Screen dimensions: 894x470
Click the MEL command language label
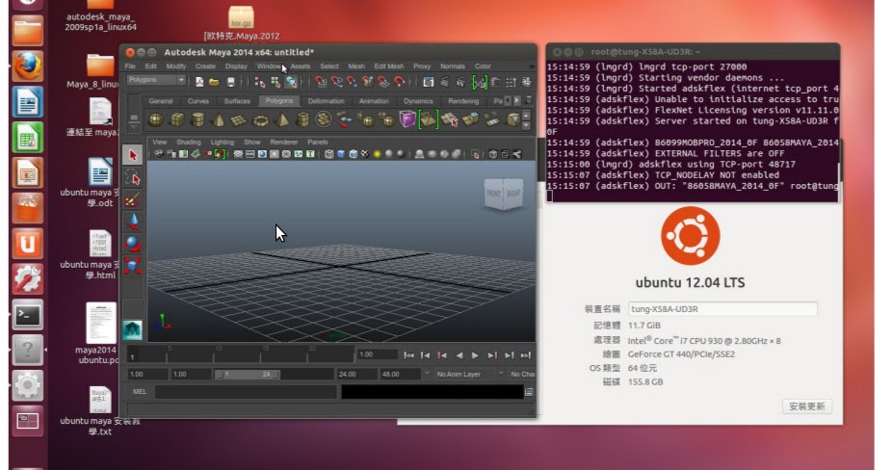pyautogui.click(x=140, y=391)
